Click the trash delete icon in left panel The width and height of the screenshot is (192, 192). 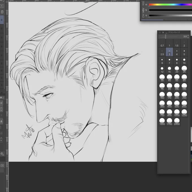click(x=2, y=12)
